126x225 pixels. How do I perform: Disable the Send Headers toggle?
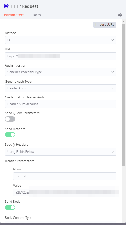pyautogui.click(x=10, y=135)
